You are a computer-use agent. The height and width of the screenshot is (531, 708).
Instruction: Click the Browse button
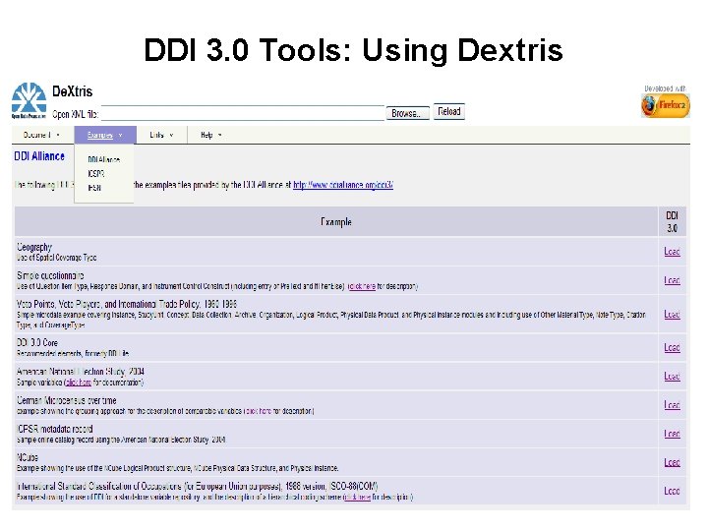coord(407,113)
